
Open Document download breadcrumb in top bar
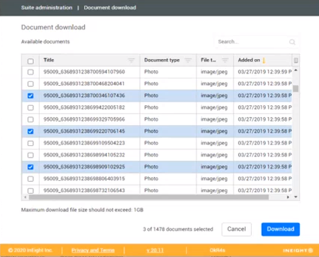tap(110, 8)
